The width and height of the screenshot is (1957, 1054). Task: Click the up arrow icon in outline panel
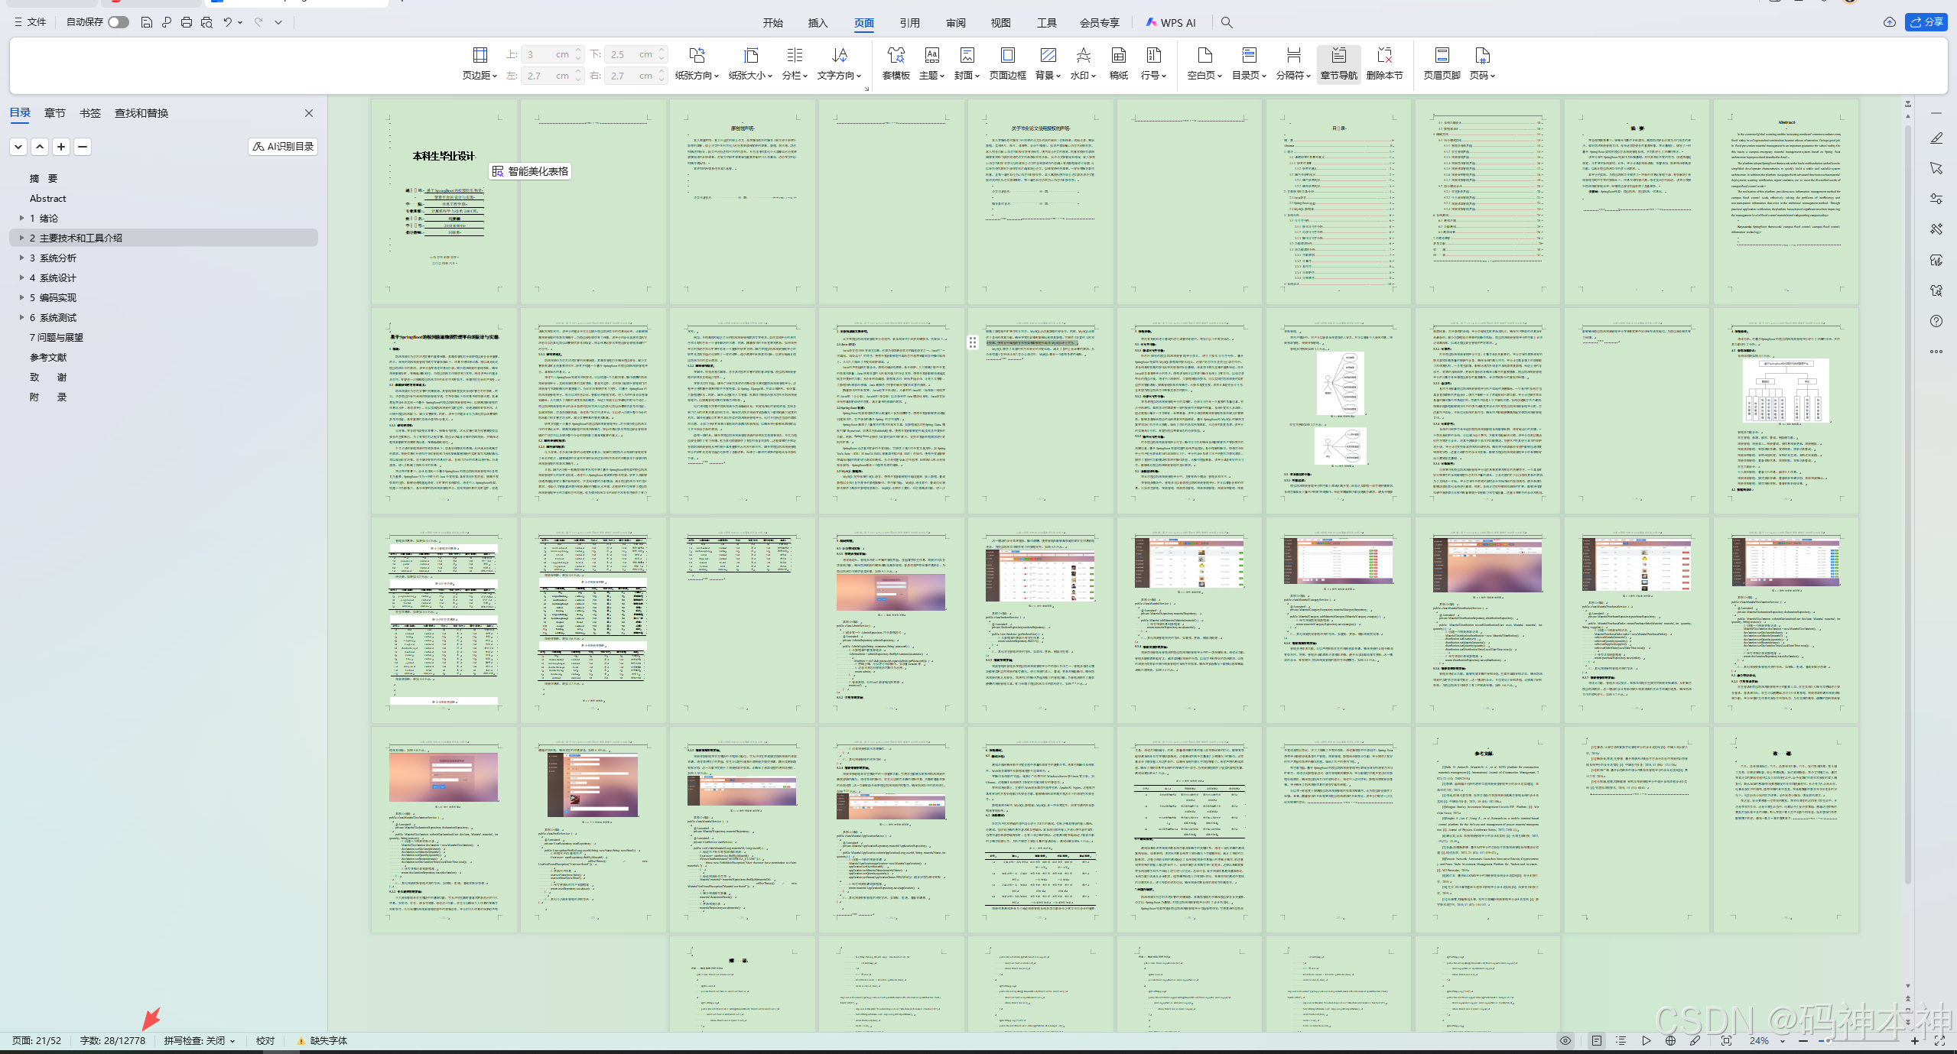(40, 147)
